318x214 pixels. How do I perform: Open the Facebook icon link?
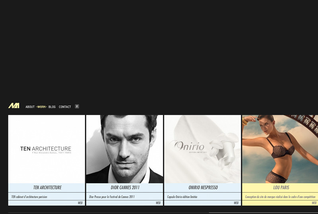point(77,106)
